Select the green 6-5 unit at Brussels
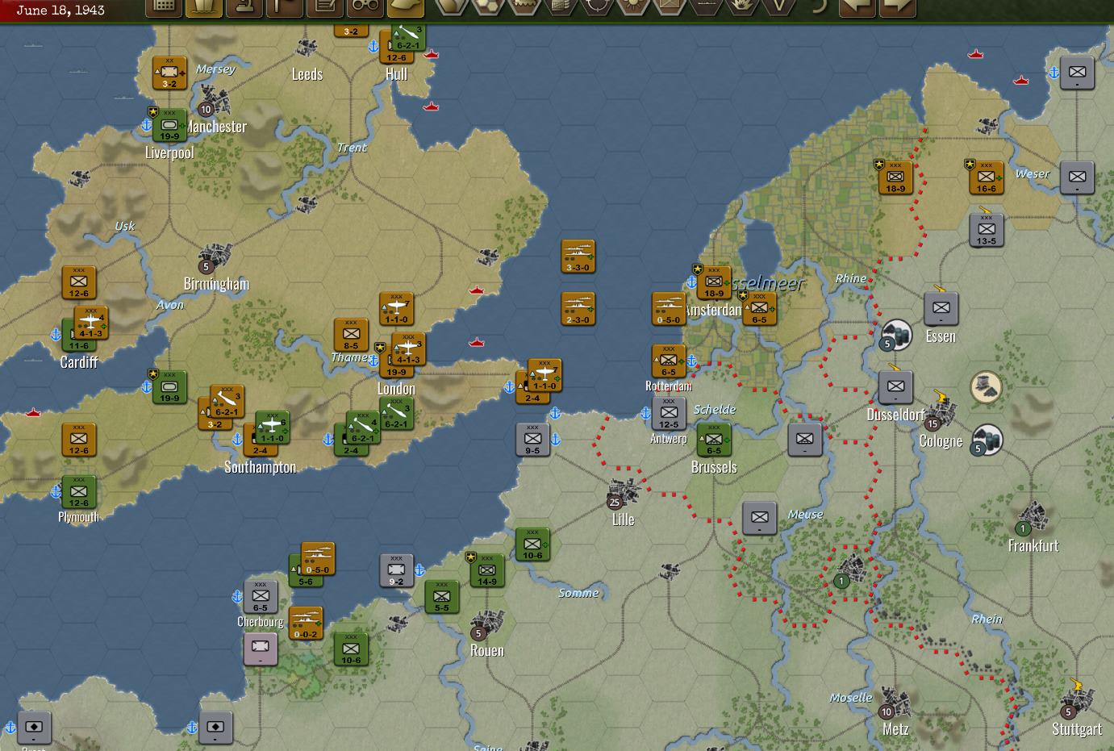This screenshot has height=751, width=1114. pyautogui.click(x=714, y=440)
